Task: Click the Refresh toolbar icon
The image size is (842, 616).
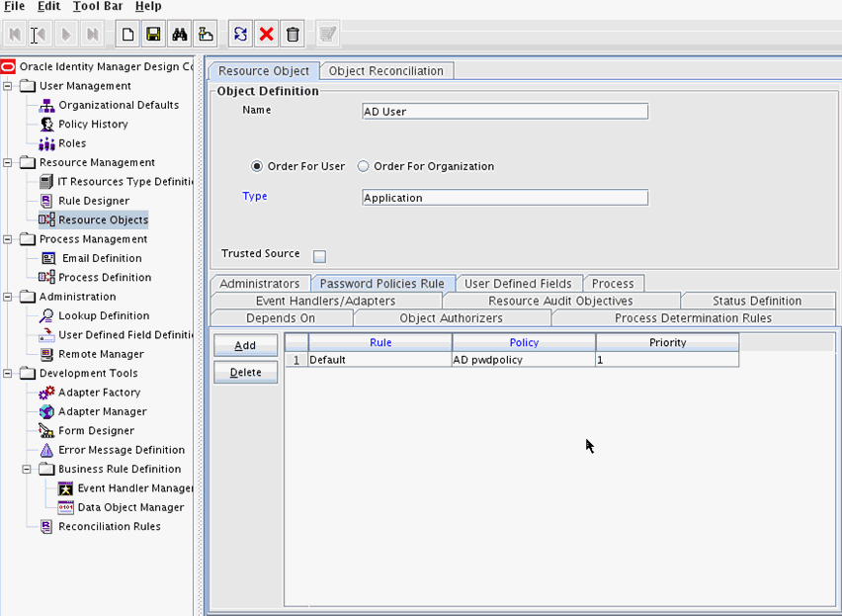Action: (240, 35)
